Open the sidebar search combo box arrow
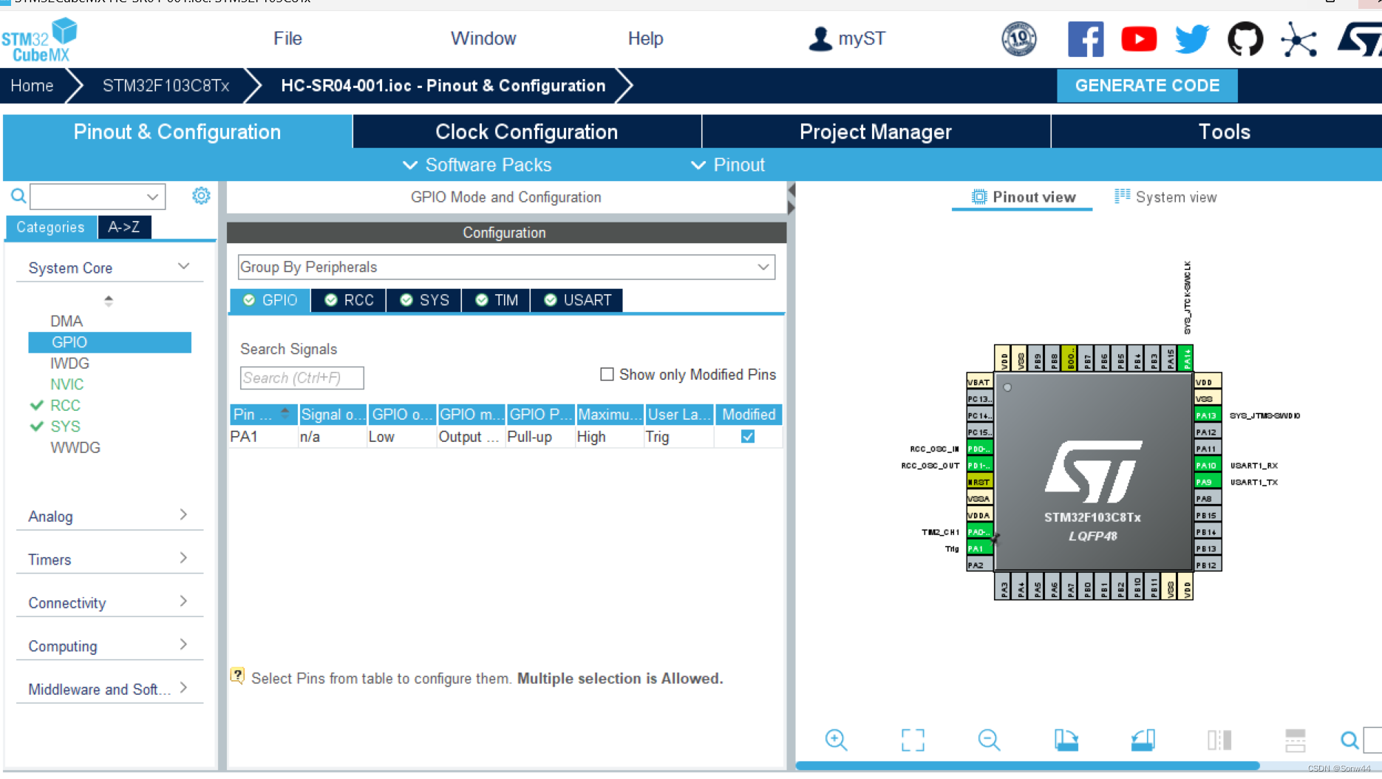Viewport: 1382px width, 779px height. pyautogui.click(x=152, y=197)
